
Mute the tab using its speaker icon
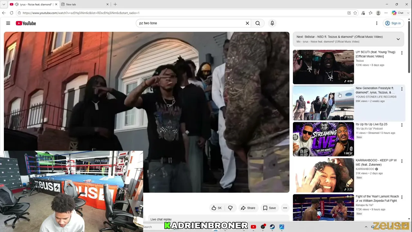point(16,5)
